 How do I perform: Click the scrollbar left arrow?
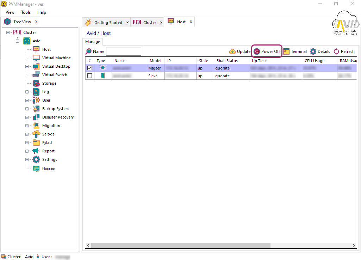(88, 245)
